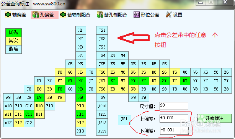Viewport: 235px width, 139px height.
Task: Select tolerance zone H11
Action: [x=81, y=114]
